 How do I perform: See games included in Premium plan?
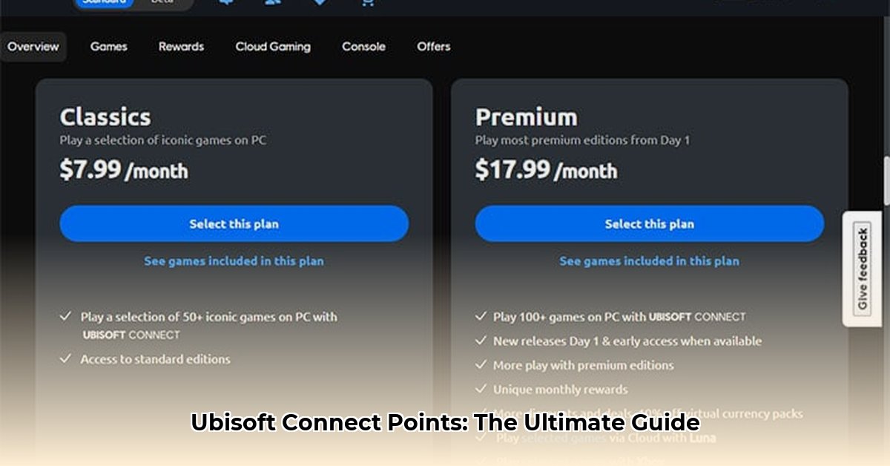[649, 261]
